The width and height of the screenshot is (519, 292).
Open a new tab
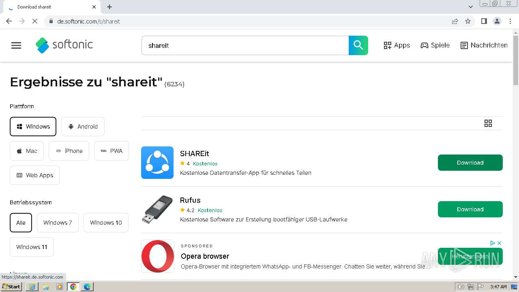click(x=109, y=7)
